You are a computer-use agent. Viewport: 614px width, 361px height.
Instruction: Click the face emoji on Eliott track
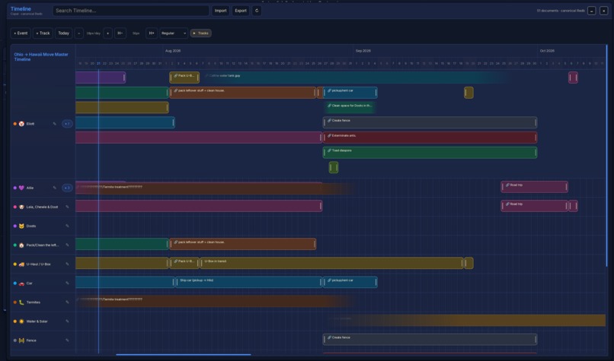(21, 124)
